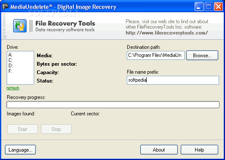Screen dimensions: 225x160
Task: Click the refresh link under the drive list
Action: [x=13, y=88]
